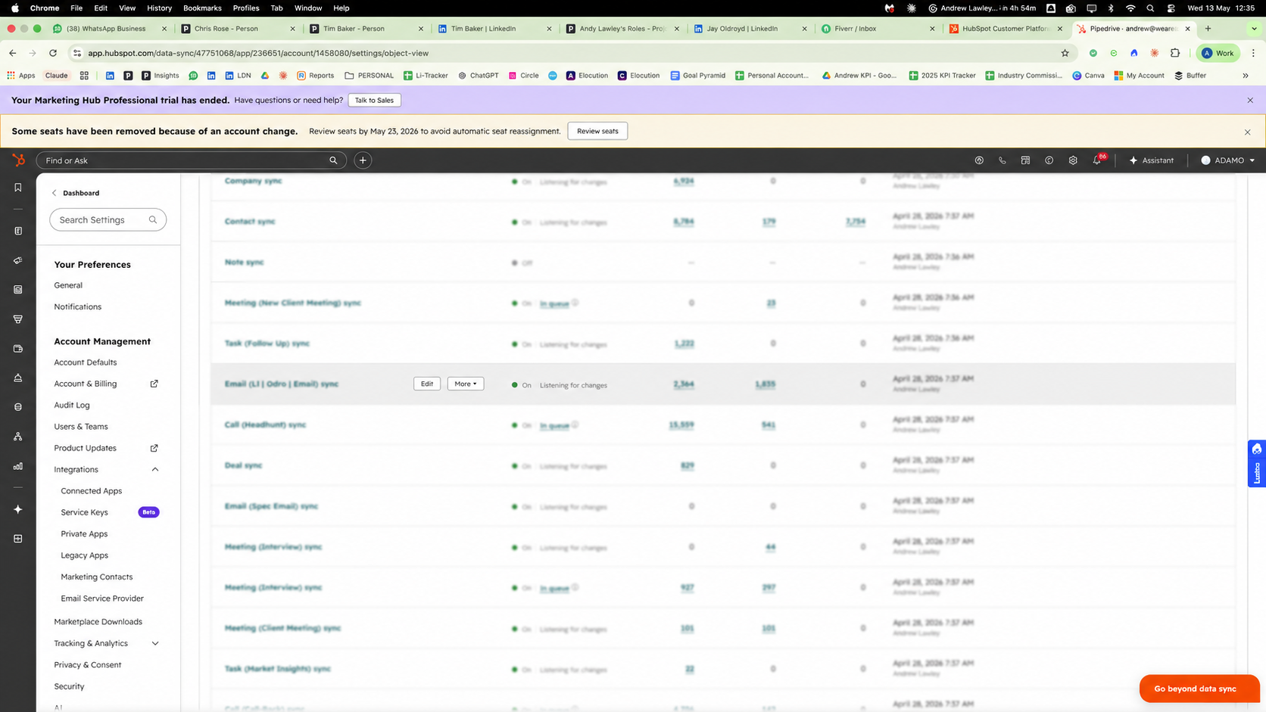
Task: Open Account & Billing external link icon
Action: 154,384
